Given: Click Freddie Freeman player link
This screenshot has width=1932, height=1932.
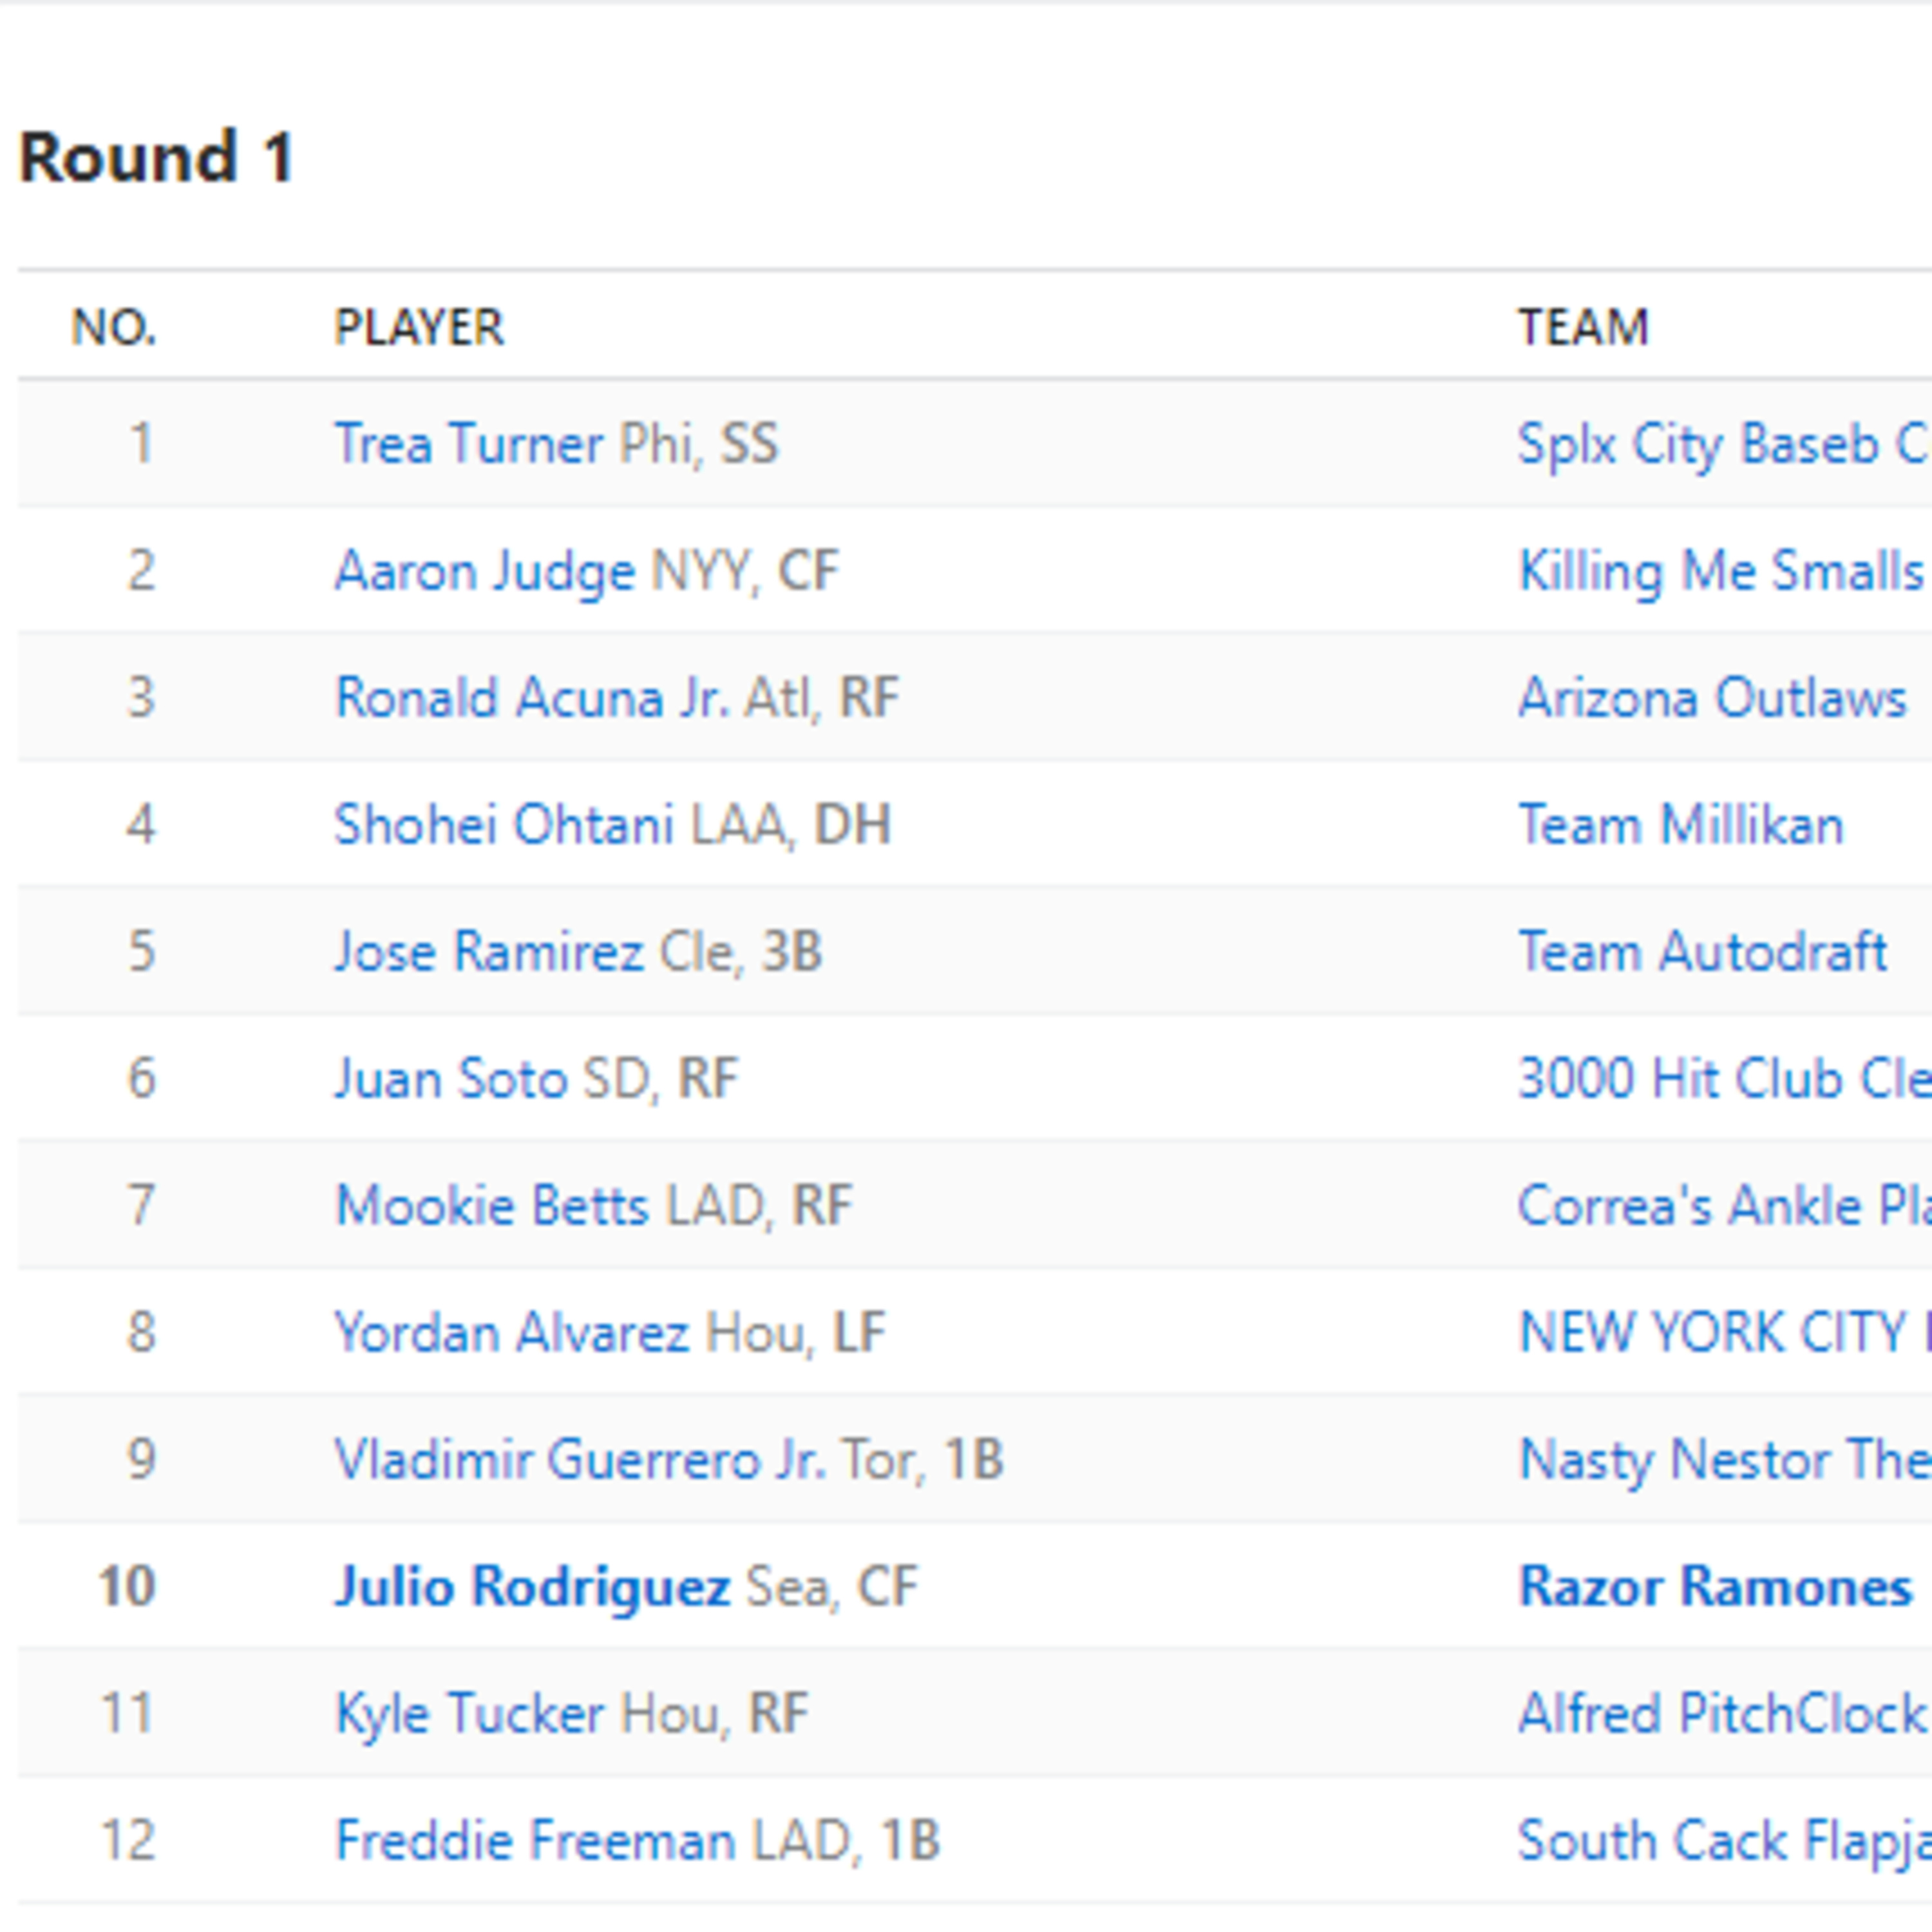Looking at the screenshot, I should (535, 1840).
